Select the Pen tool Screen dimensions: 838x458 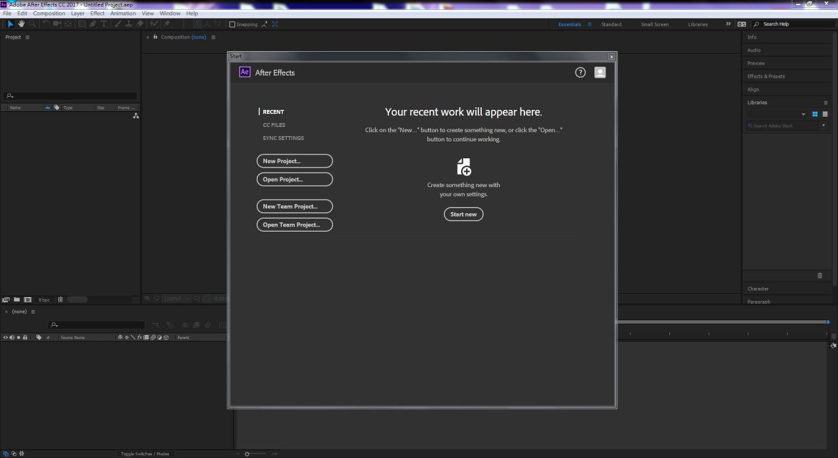(x=93, y=24)
